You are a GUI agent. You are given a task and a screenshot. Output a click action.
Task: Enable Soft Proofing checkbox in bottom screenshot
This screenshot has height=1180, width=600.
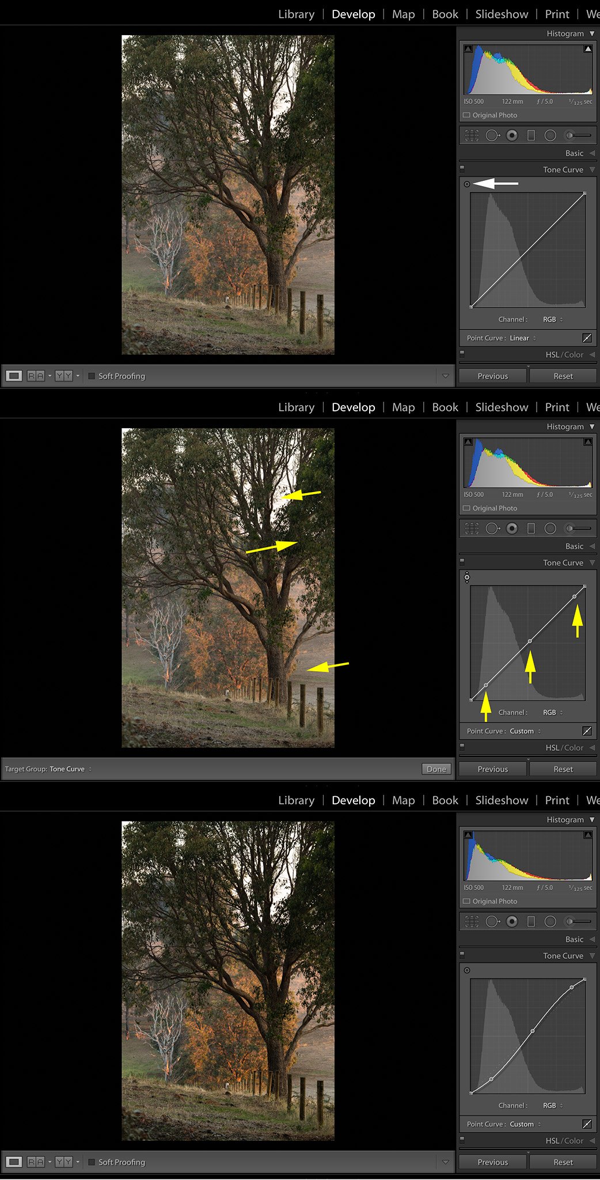tap(92, 1162)
